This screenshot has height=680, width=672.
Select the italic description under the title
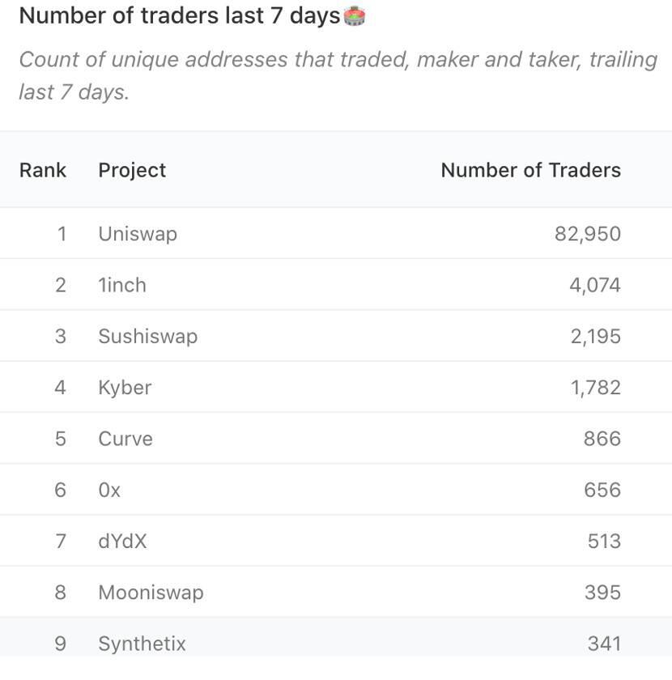pos(336,75)
